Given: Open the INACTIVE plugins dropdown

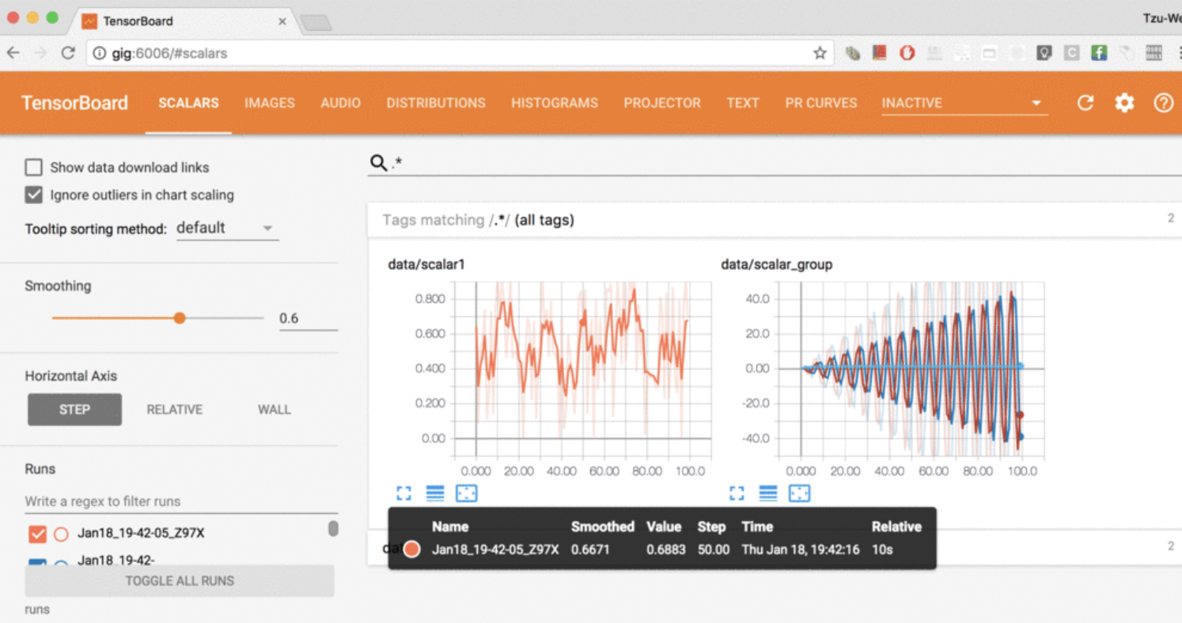Looking at the screenshot, I should click(x=964, y=103).
